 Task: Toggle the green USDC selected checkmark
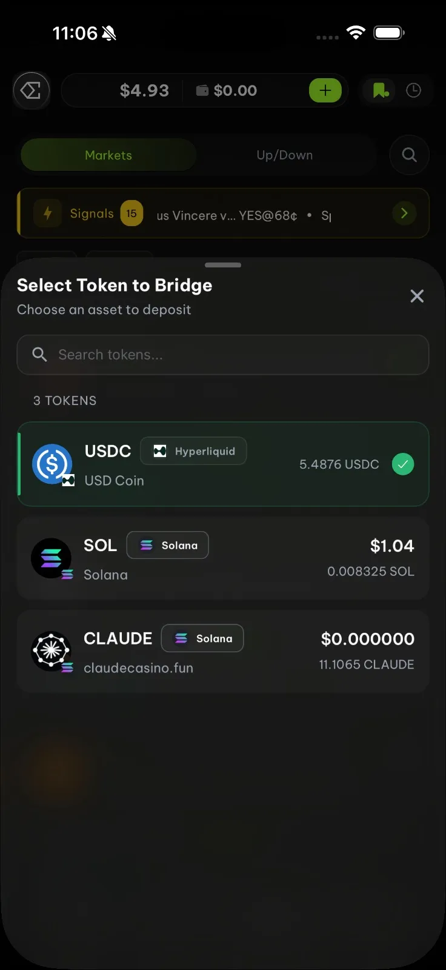tap(403, 464)
